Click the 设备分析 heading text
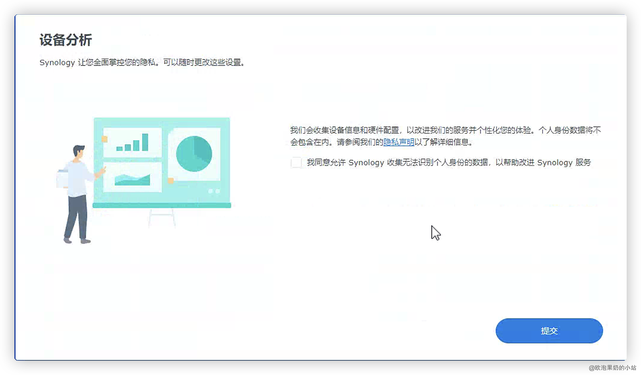The width and height of the screenshot is (641, 375). point(66,40)
